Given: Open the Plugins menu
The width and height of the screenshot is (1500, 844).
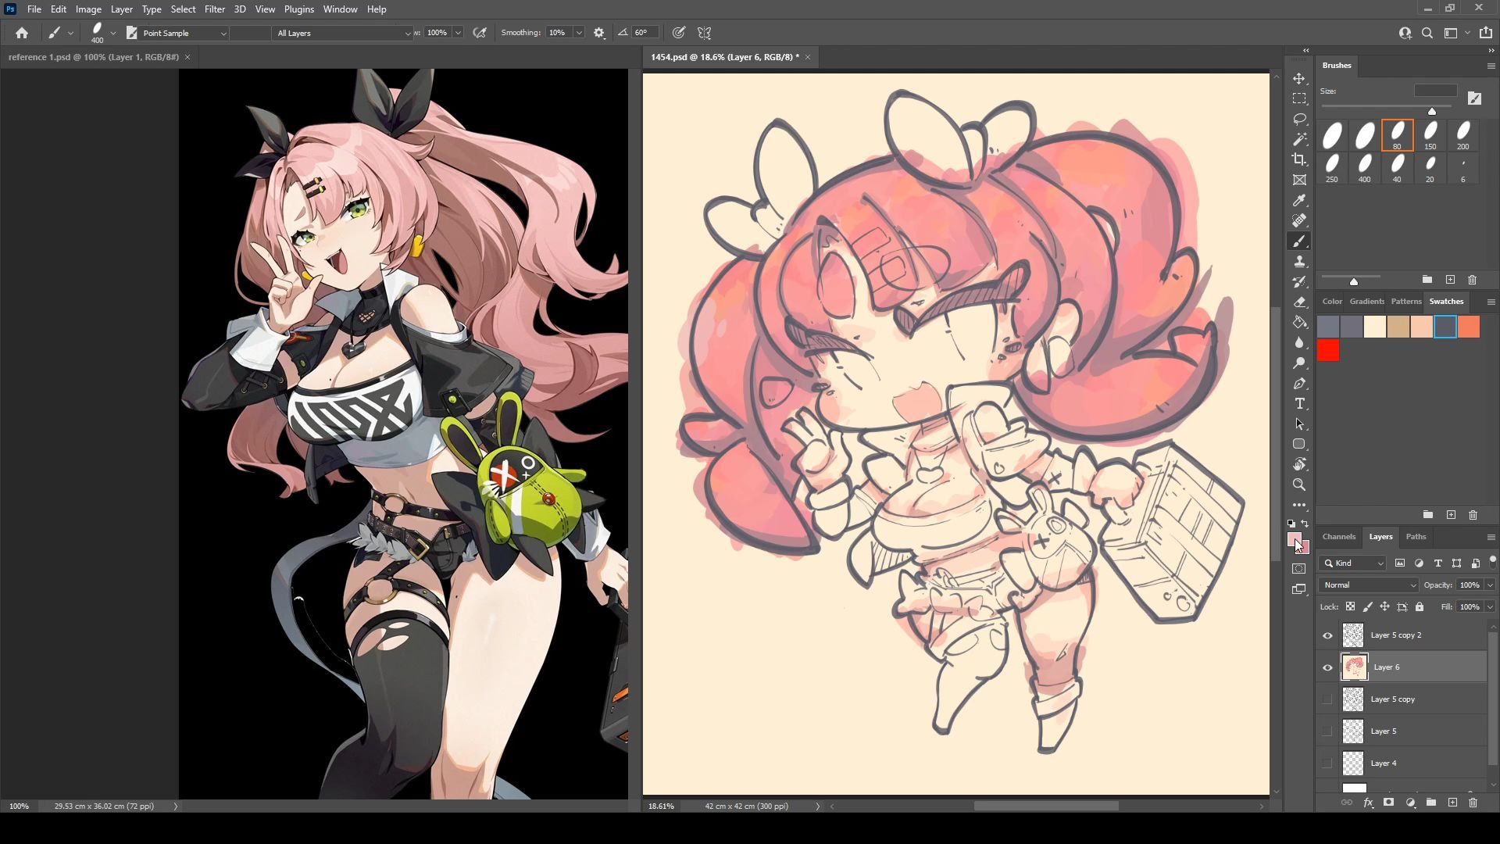Looking at the screenshot, I should tap(298, 9).
